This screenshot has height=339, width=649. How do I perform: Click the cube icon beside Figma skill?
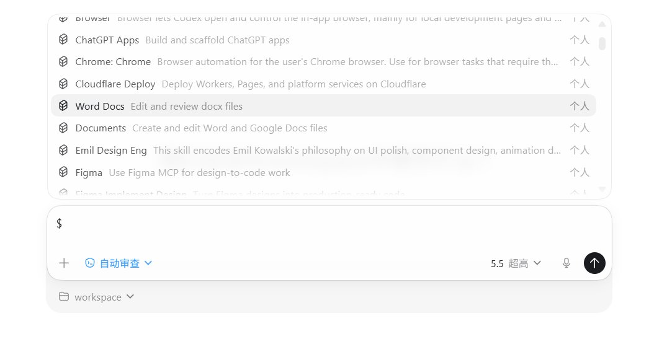pyautogui.click(x=63, y=172)
